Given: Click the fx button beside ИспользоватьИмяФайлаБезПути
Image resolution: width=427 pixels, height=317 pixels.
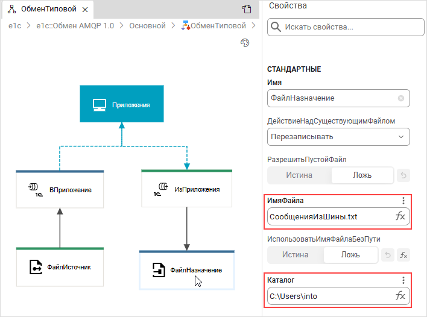Looking at the screenshot, I should click(x=403, y=255).
